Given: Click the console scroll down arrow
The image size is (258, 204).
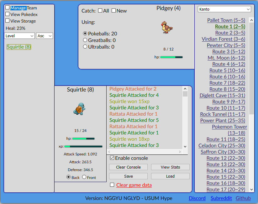Looking at the screenshot, I should click(185, 146).
